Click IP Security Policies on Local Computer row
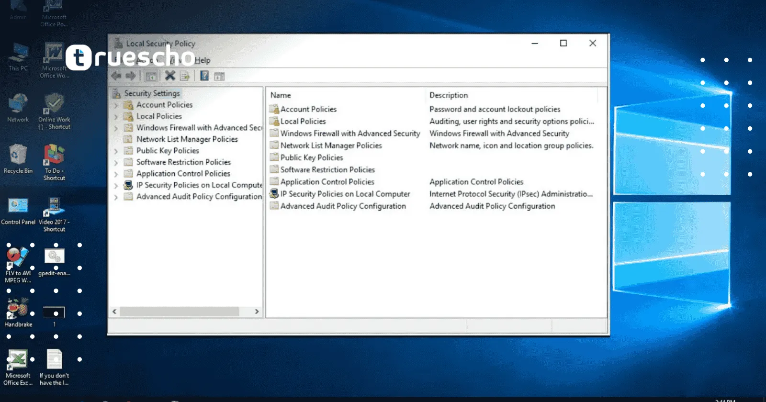766x402 pixels. (345, 194)
